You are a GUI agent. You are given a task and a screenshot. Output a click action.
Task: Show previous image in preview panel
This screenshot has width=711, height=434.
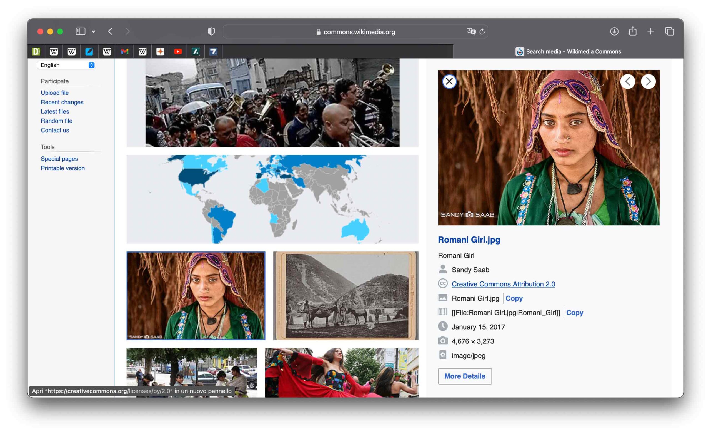[x=627, y=81]
